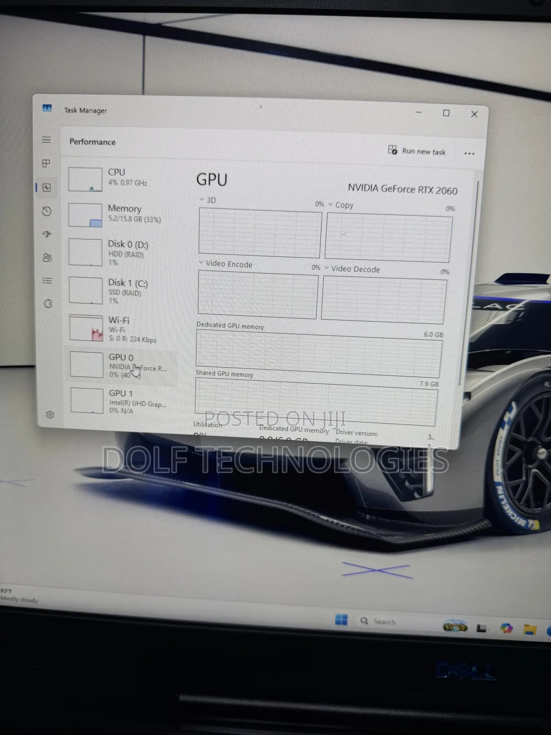Click the Video Decode usage graph
The width and height of the screenshot is (551, 735).
coord(384,300)
